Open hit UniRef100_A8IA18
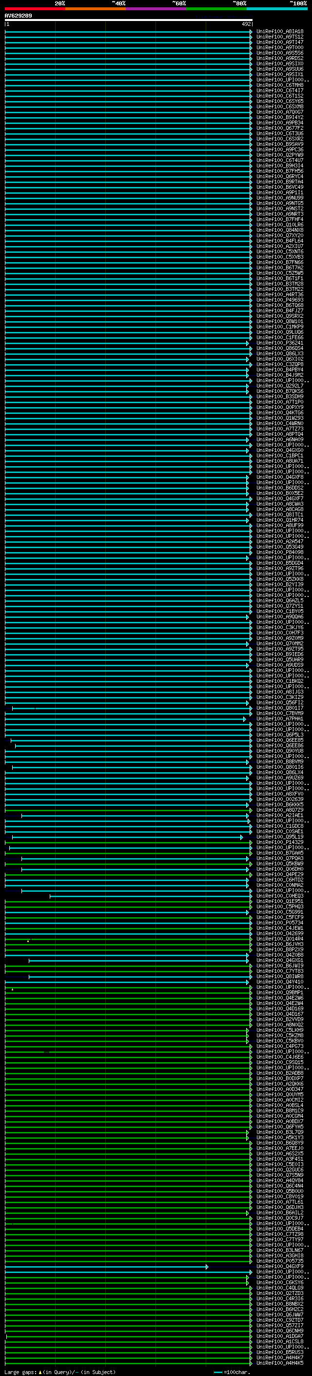 (x=280, y=32)
